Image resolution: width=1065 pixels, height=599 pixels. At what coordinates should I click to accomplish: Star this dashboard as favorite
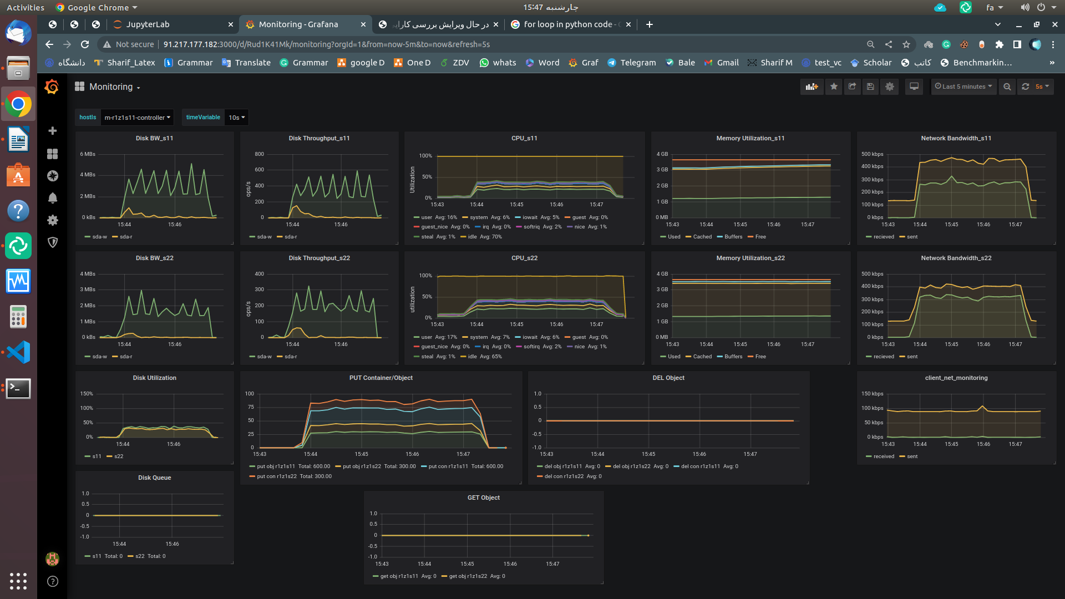click(x=834, y=87)
